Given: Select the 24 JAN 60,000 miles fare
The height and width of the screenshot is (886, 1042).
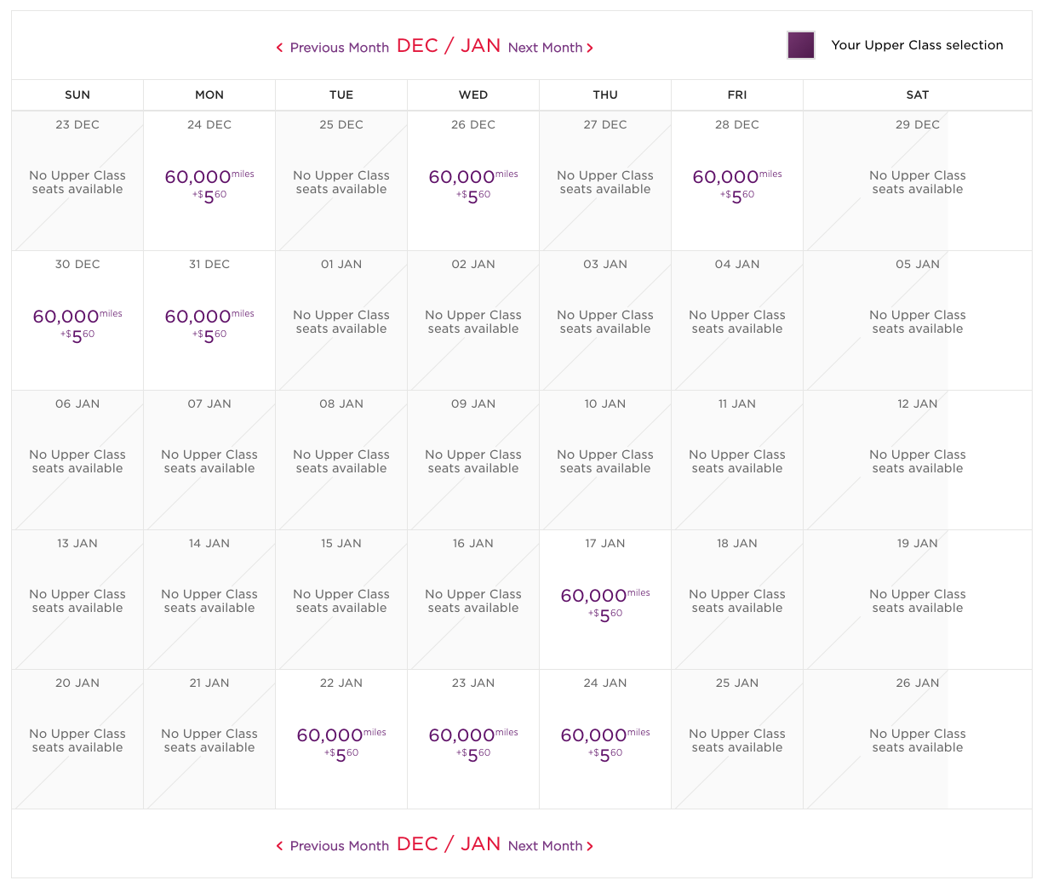Looking at the screenshot, I should click(x=605, y=742).
